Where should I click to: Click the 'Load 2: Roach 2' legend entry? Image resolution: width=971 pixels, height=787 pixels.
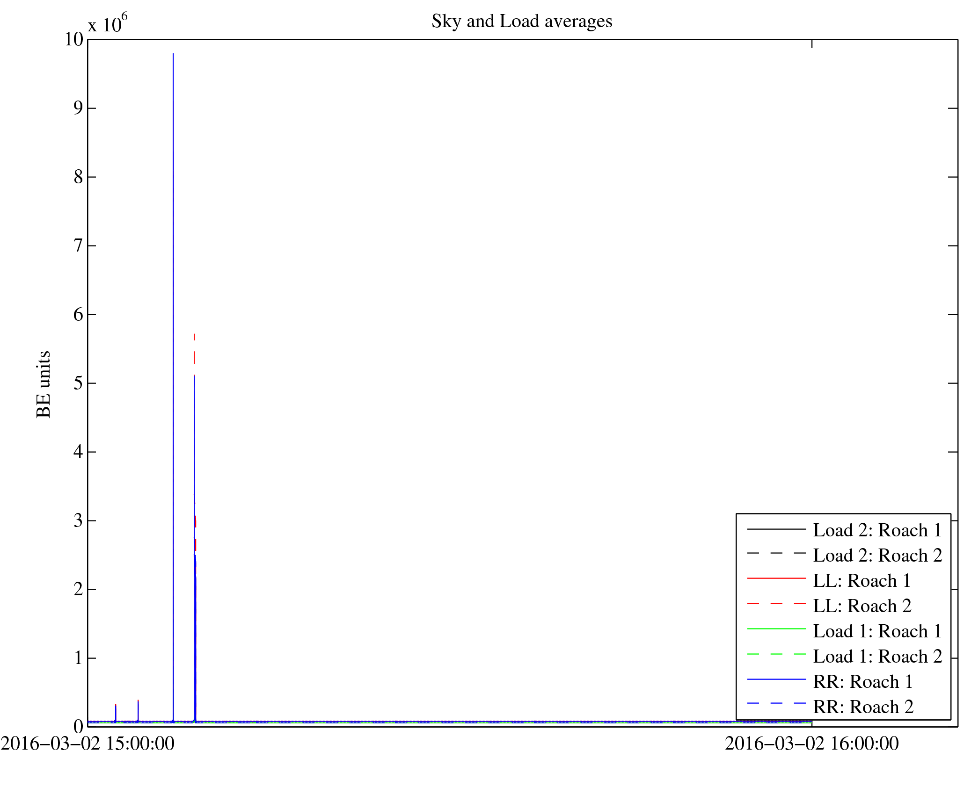(x=877, y=555)
